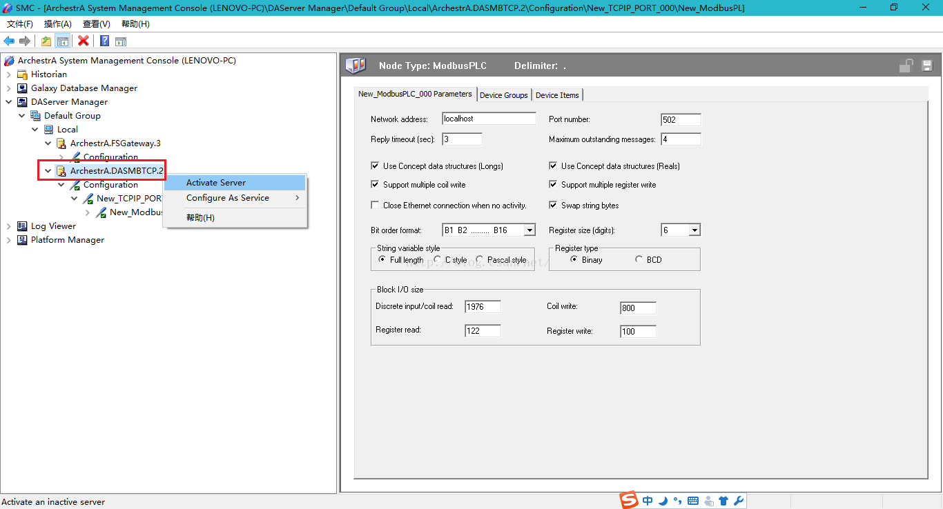
Task: Click the Network address field
Action: (x=489, y=119)
